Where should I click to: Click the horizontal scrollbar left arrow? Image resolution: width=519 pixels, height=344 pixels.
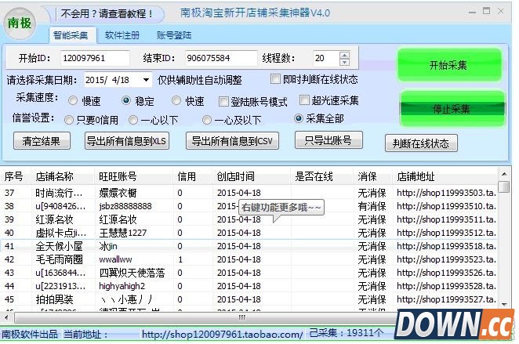click(6, 318)
